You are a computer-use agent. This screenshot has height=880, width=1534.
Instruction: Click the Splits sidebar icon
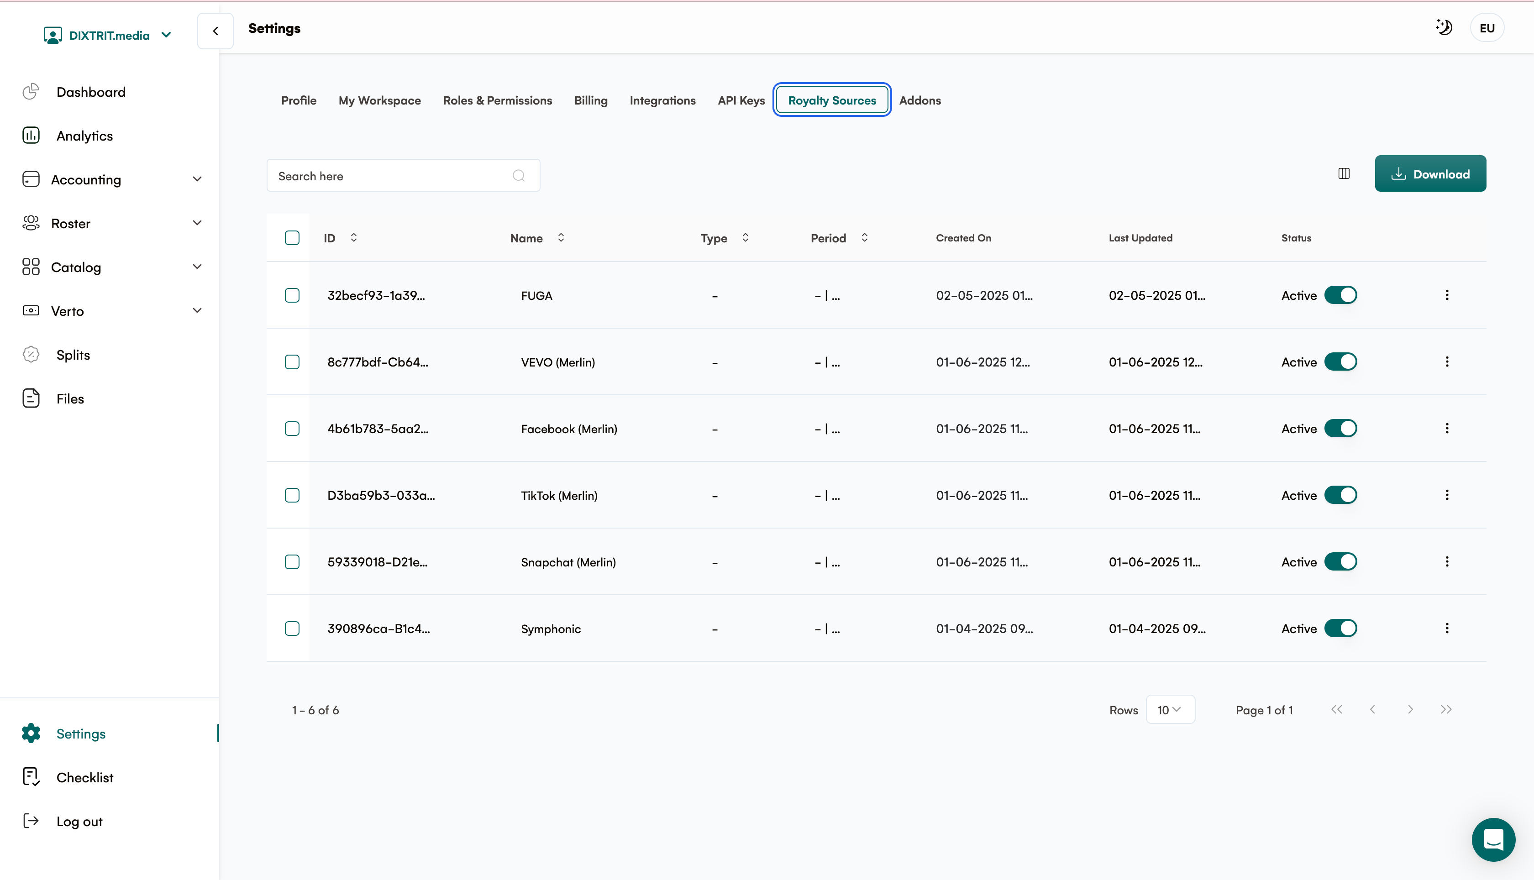(x=31, y=355)
